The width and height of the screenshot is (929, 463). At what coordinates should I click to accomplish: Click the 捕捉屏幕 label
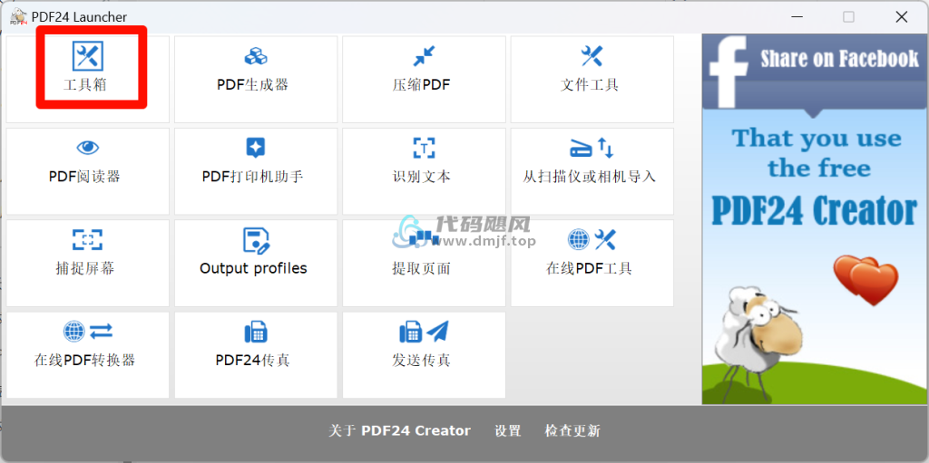(84, 268)
